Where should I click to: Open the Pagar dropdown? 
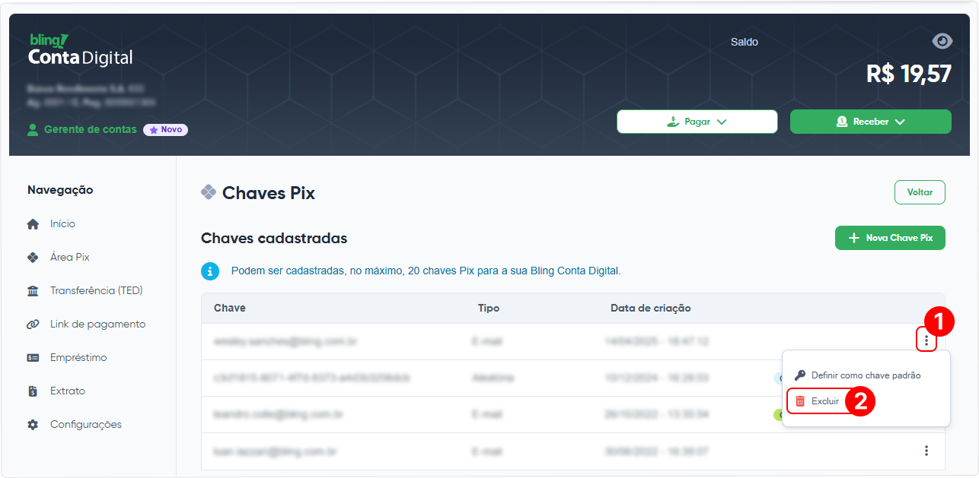pyautogui.click(x=697, y=122)
